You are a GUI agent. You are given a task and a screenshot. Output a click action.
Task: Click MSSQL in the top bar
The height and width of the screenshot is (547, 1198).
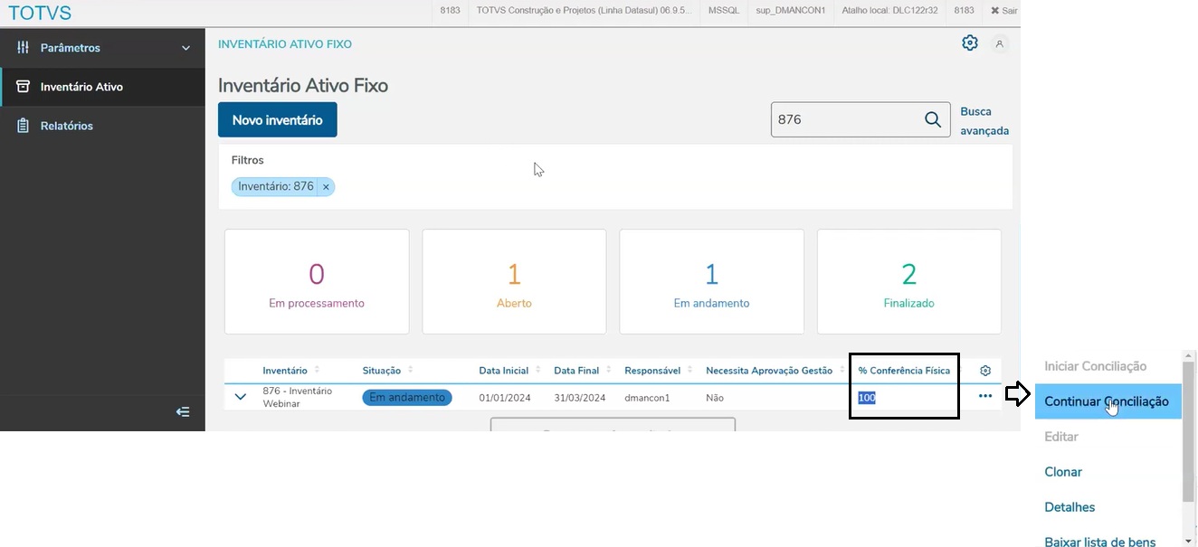[x=724, y=11]
